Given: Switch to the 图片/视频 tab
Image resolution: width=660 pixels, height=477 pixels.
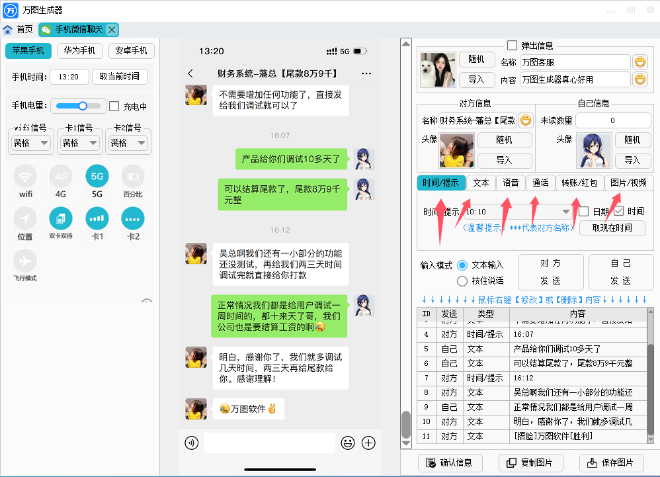Looking at the screenshot, I should [628, 183].
